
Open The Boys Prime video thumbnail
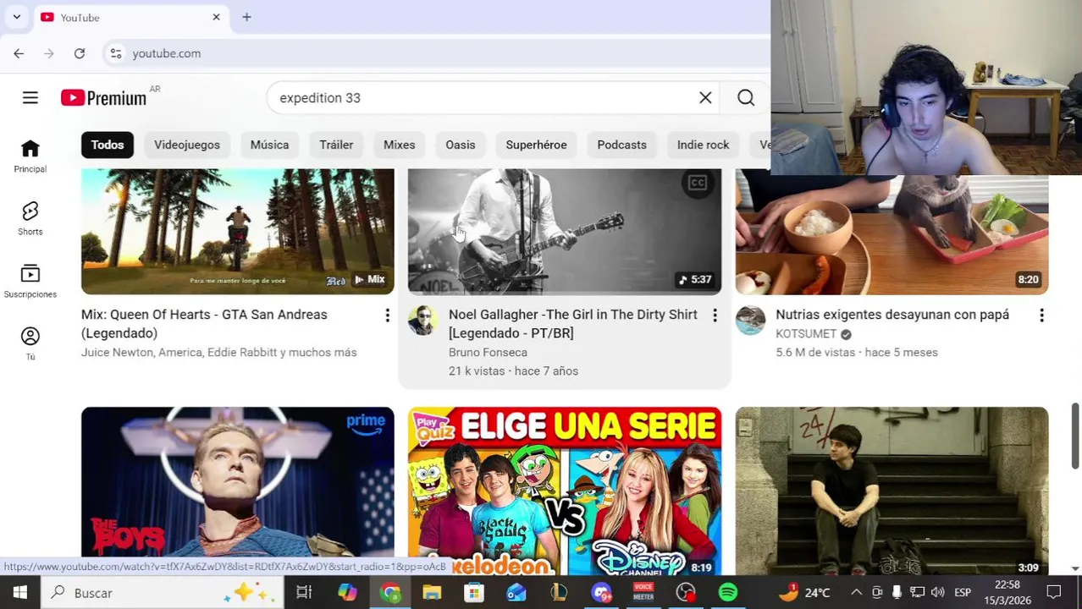coord(238,491)
